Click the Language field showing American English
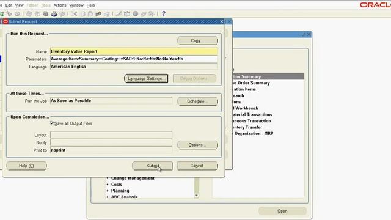391x220 pixels. click(x=134, y=67)
